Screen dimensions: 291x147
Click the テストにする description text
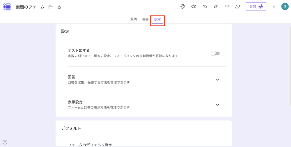pos(123,56)
